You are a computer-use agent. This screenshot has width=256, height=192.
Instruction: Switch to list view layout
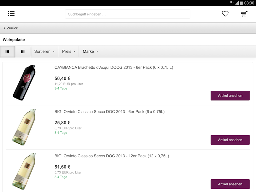coord(7,52)
